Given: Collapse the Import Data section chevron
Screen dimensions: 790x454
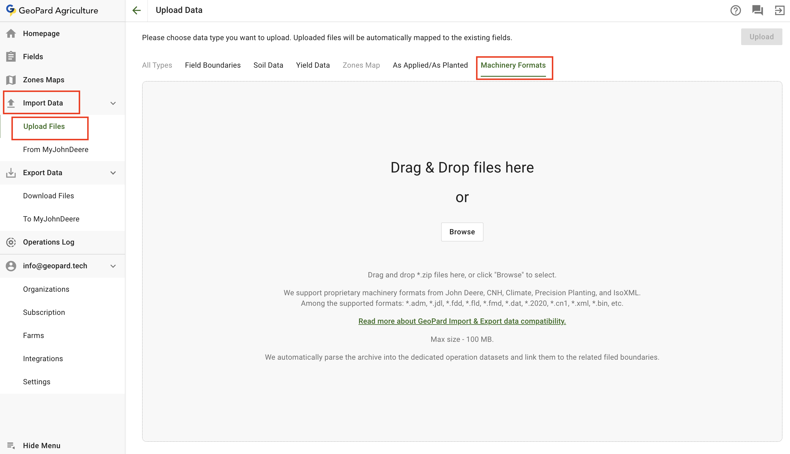Looking at the screenshot, I should (x=113, y=103).
